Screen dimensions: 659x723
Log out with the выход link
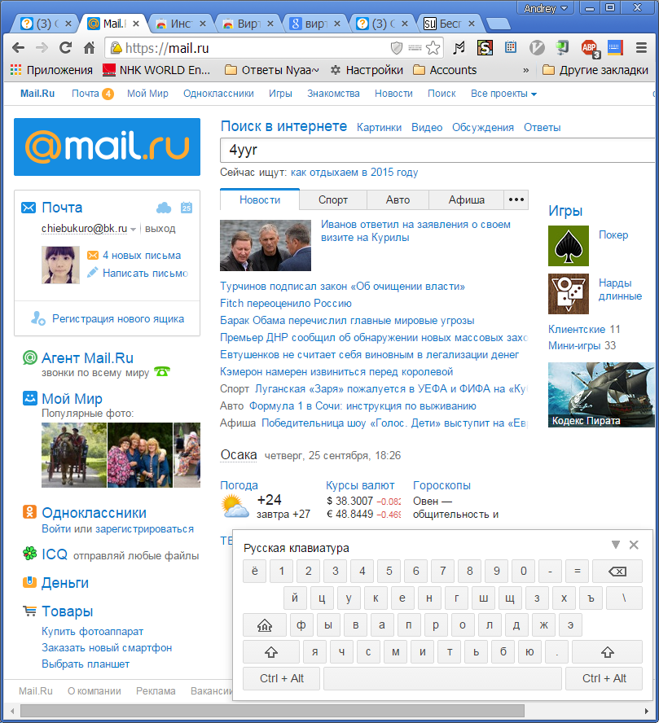160,229
